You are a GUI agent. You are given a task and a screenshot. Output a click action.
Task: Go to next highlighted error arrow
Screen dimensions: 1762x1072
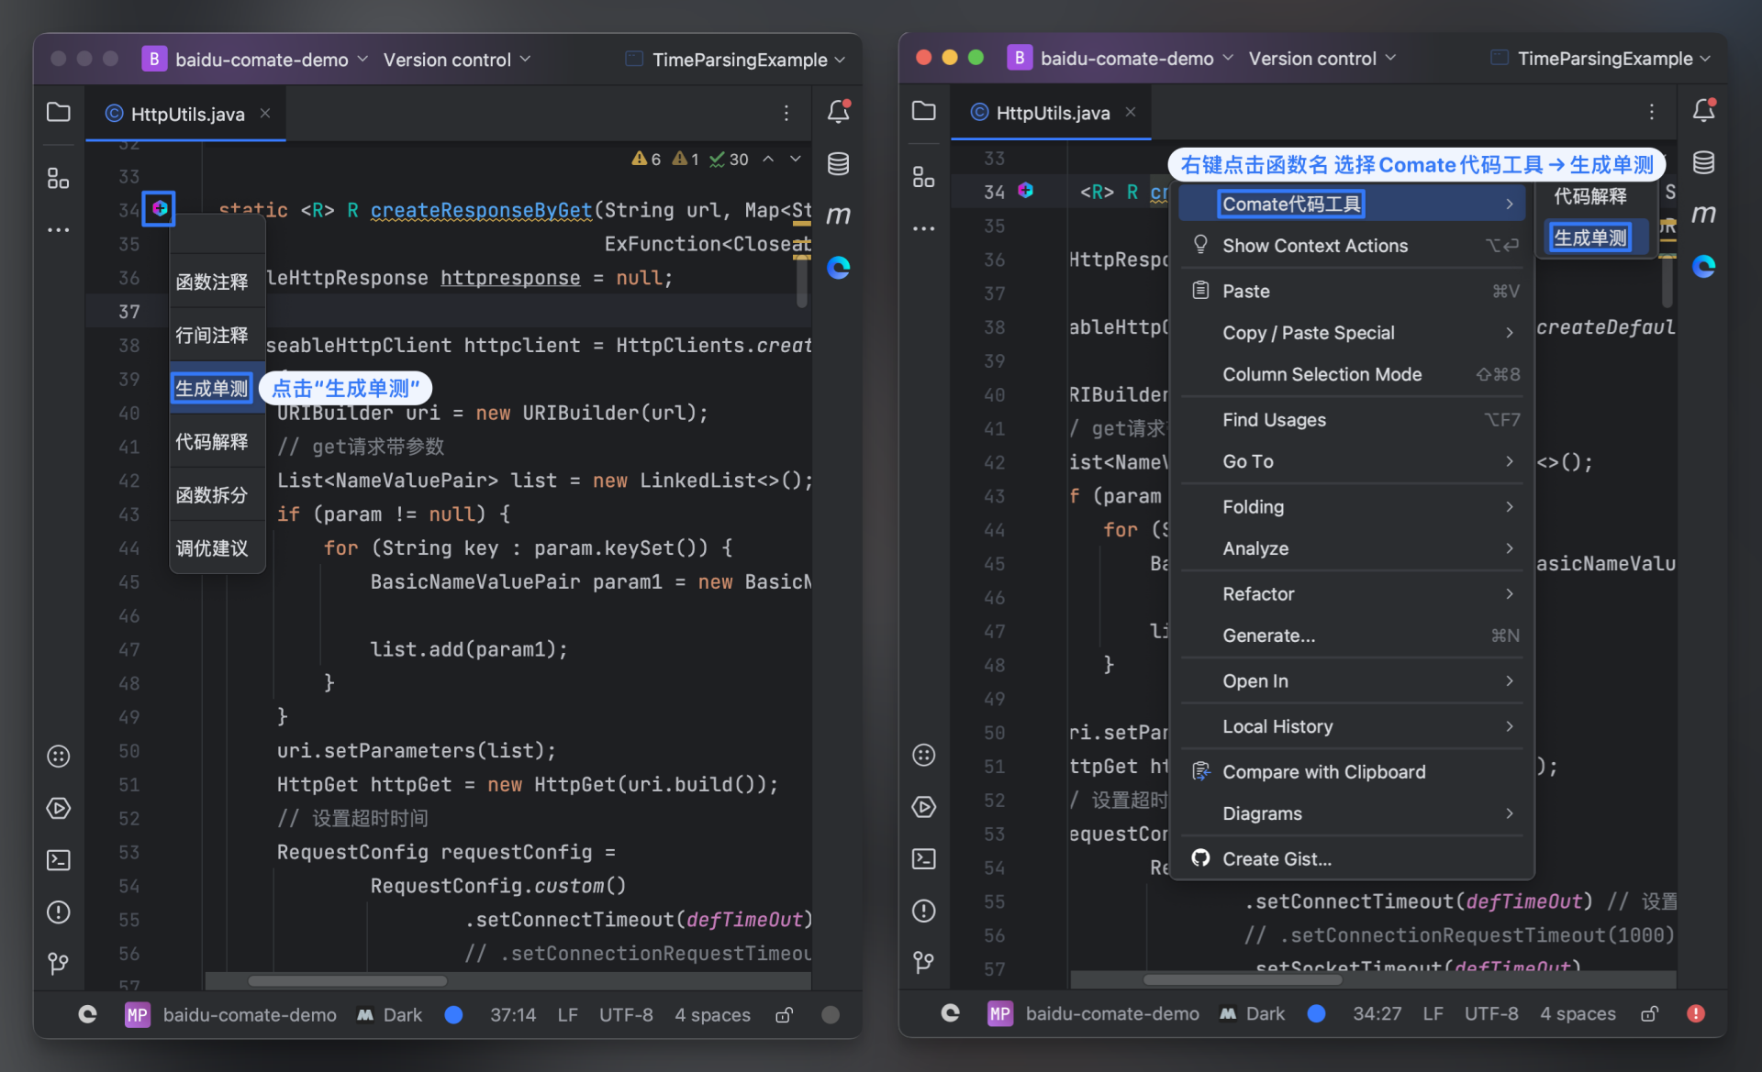[795, 159]
